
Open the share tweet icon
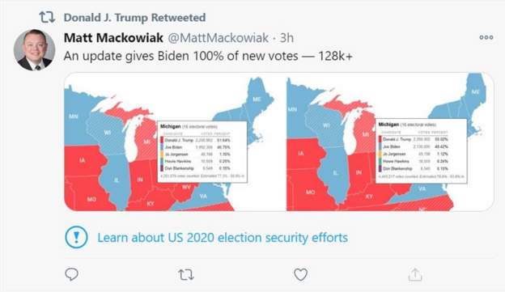(415, 274)
